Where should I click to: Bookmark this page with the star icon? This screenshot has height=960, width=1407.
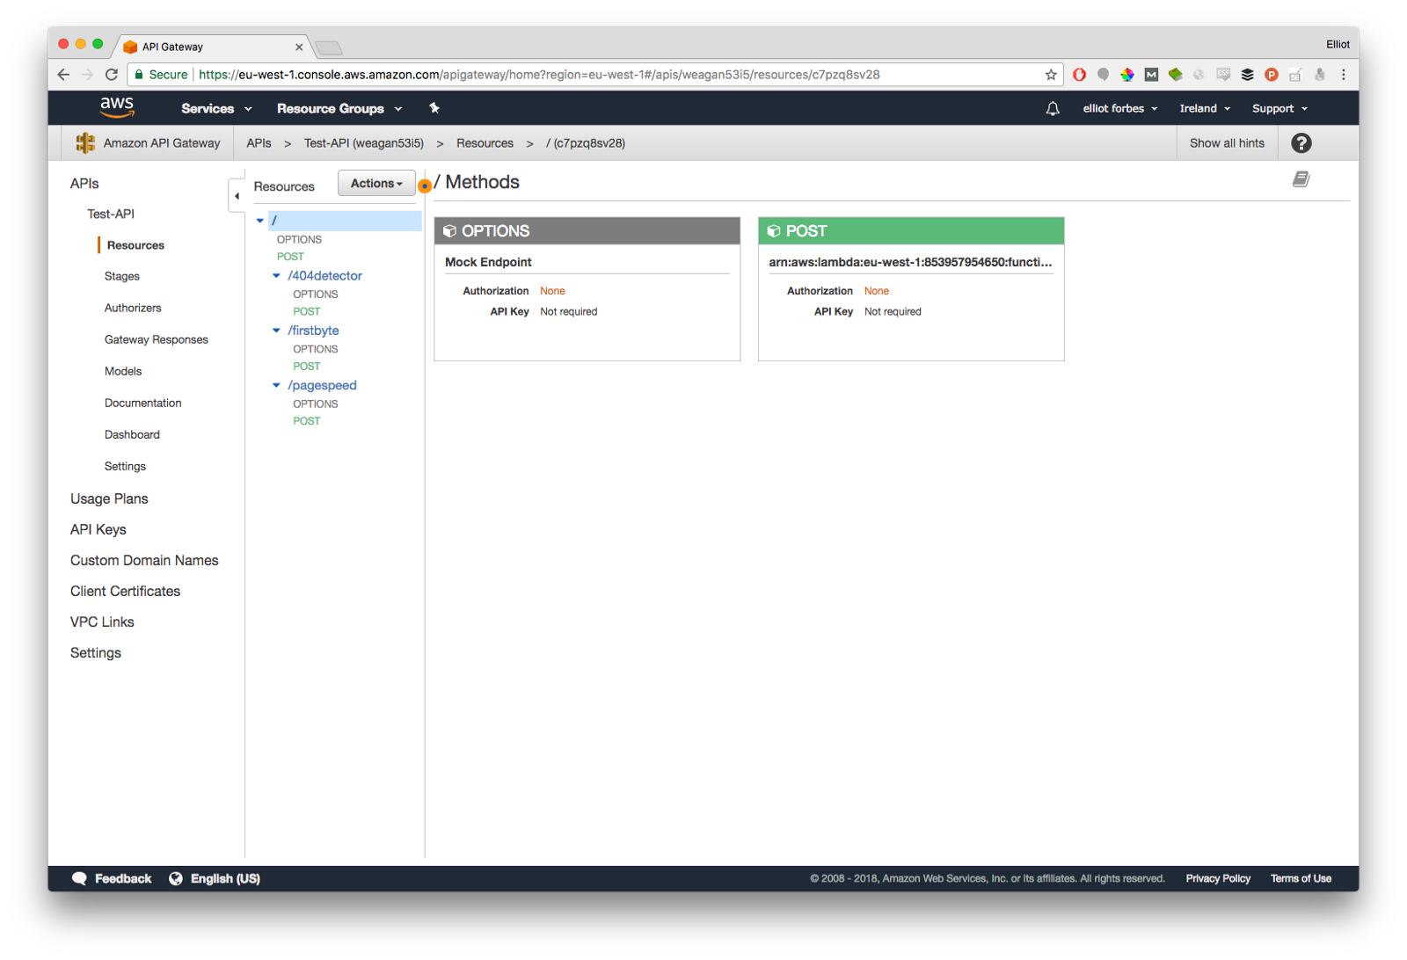pyautogui.click(x=1051, y=75)
